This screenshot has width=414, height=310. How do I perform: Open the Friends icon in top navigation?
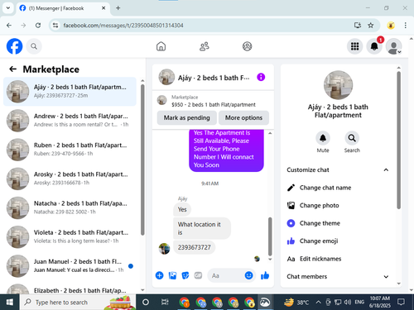(205, 46)
